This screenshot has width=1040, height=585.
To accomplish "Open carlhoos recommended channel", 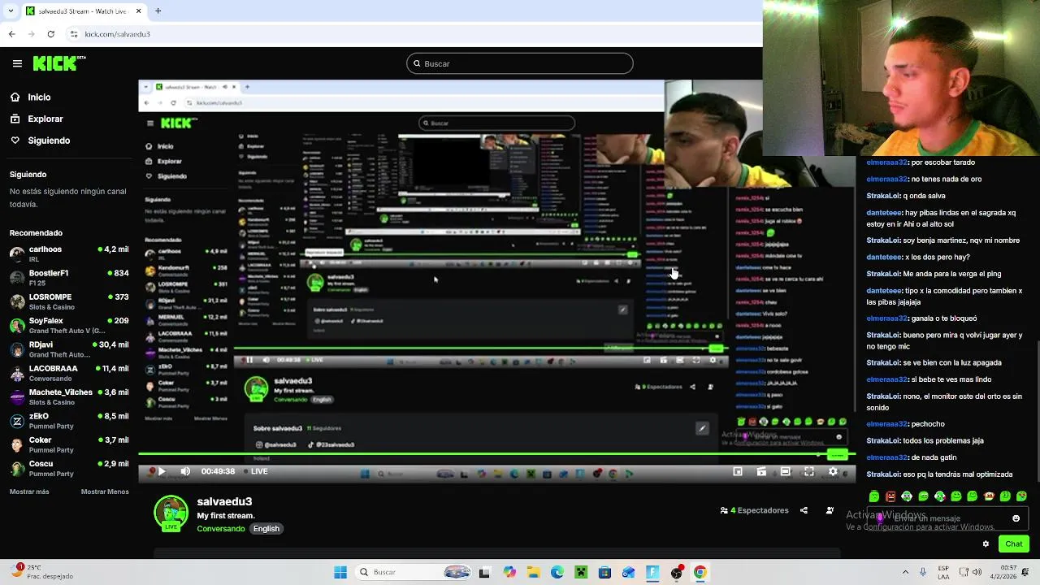I will click(x=69, y=253).
